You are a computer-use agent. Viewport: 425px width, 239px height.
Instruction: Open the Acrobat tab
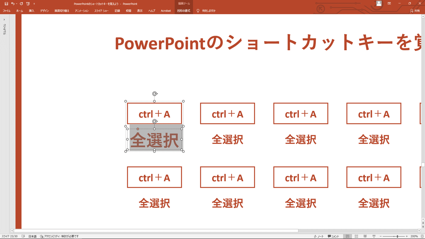coord(166,11)
